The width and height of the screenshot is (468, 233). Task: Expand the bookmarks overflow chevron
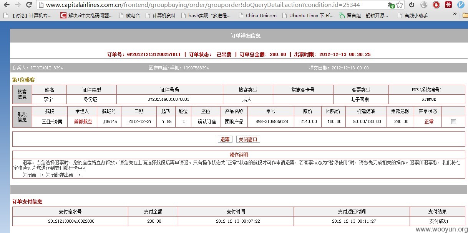(455, 14)
